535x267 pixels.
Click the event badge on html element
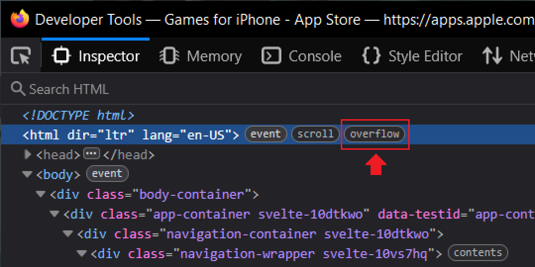click(266, 134)
